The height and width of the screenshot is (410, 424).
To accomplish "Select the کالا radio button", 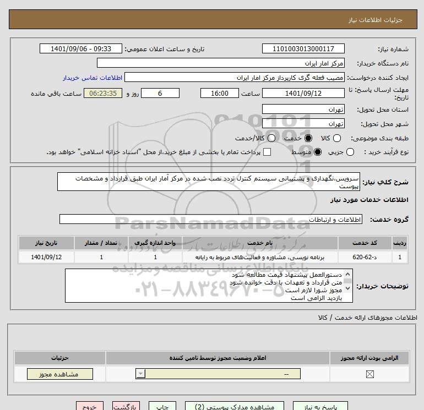I will click(x=337, y=138).
